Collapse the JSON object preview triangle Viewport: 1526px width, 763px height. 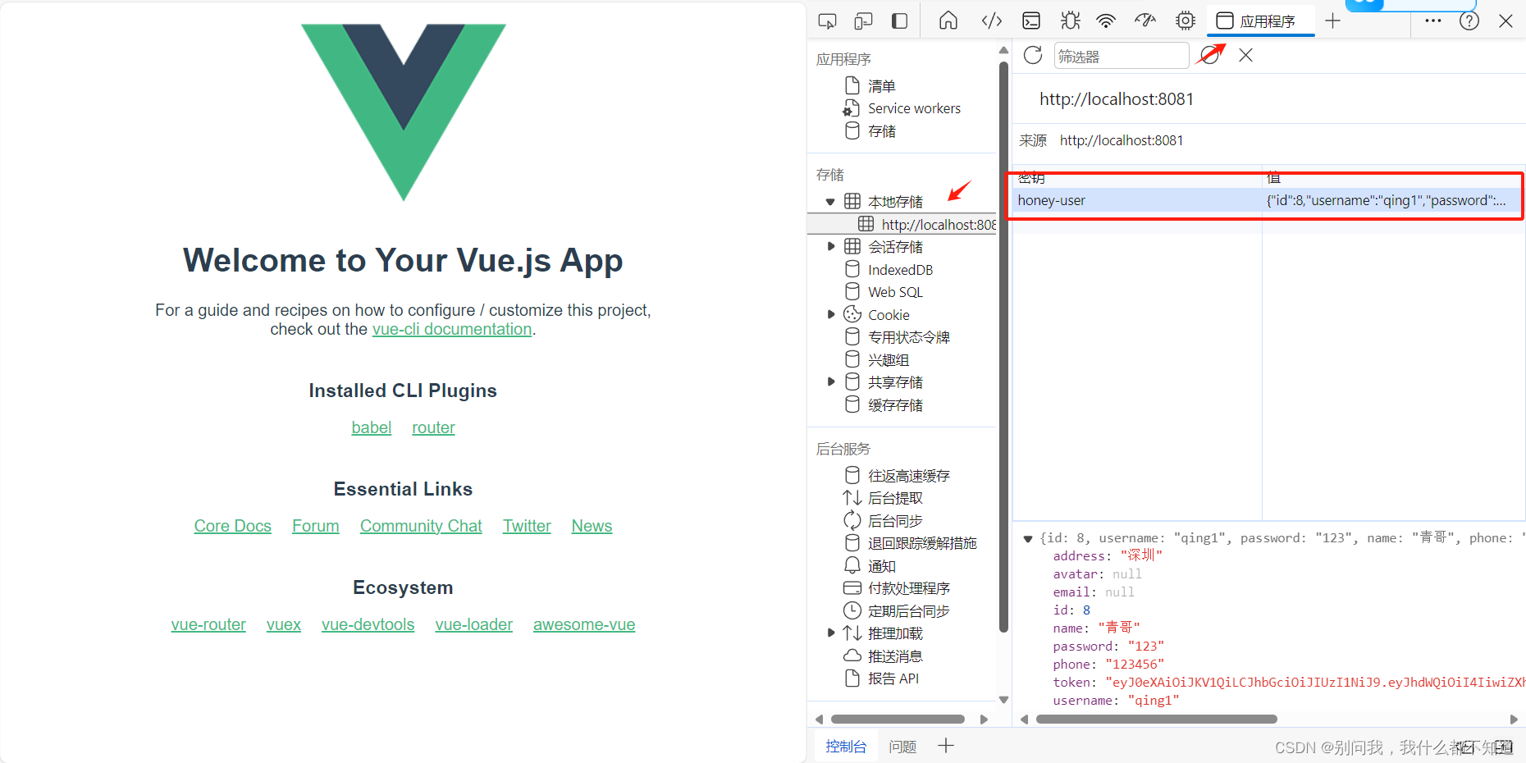[1027, 539]
